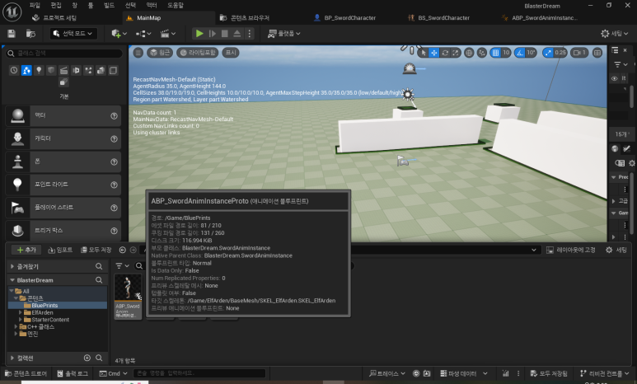Click the viewport layout maximize icon
The height and width of the screenshot is (384, 637).
pos(597,53)
